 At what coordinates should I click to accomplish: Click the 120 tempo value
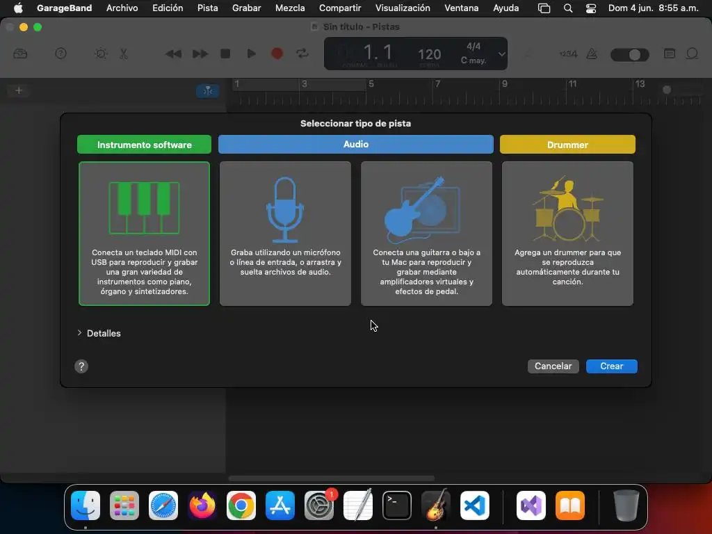pos(429,54)
